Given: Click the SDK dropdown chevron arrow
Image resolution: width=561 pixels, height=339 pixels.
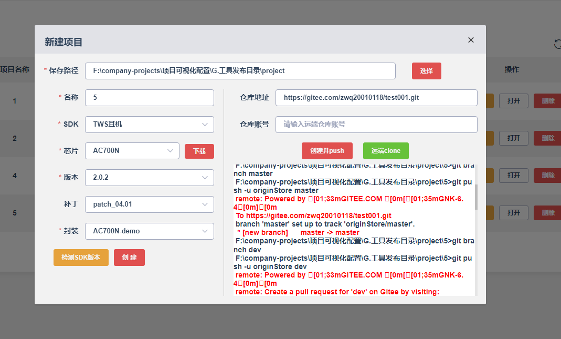Looking at the screenshot, I should click(205, 125).
